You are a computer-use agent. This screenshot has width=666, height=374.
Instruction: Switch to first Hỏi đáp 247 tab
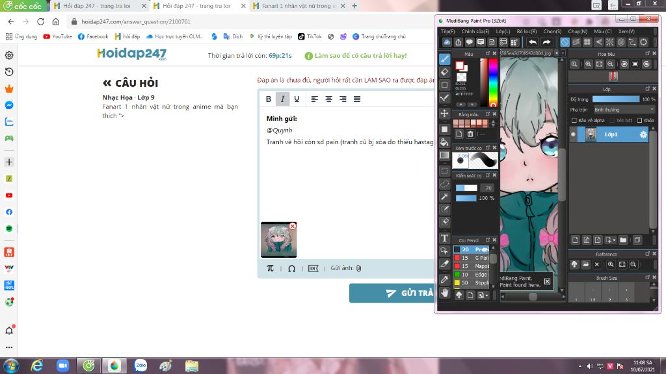pos(100,6)
